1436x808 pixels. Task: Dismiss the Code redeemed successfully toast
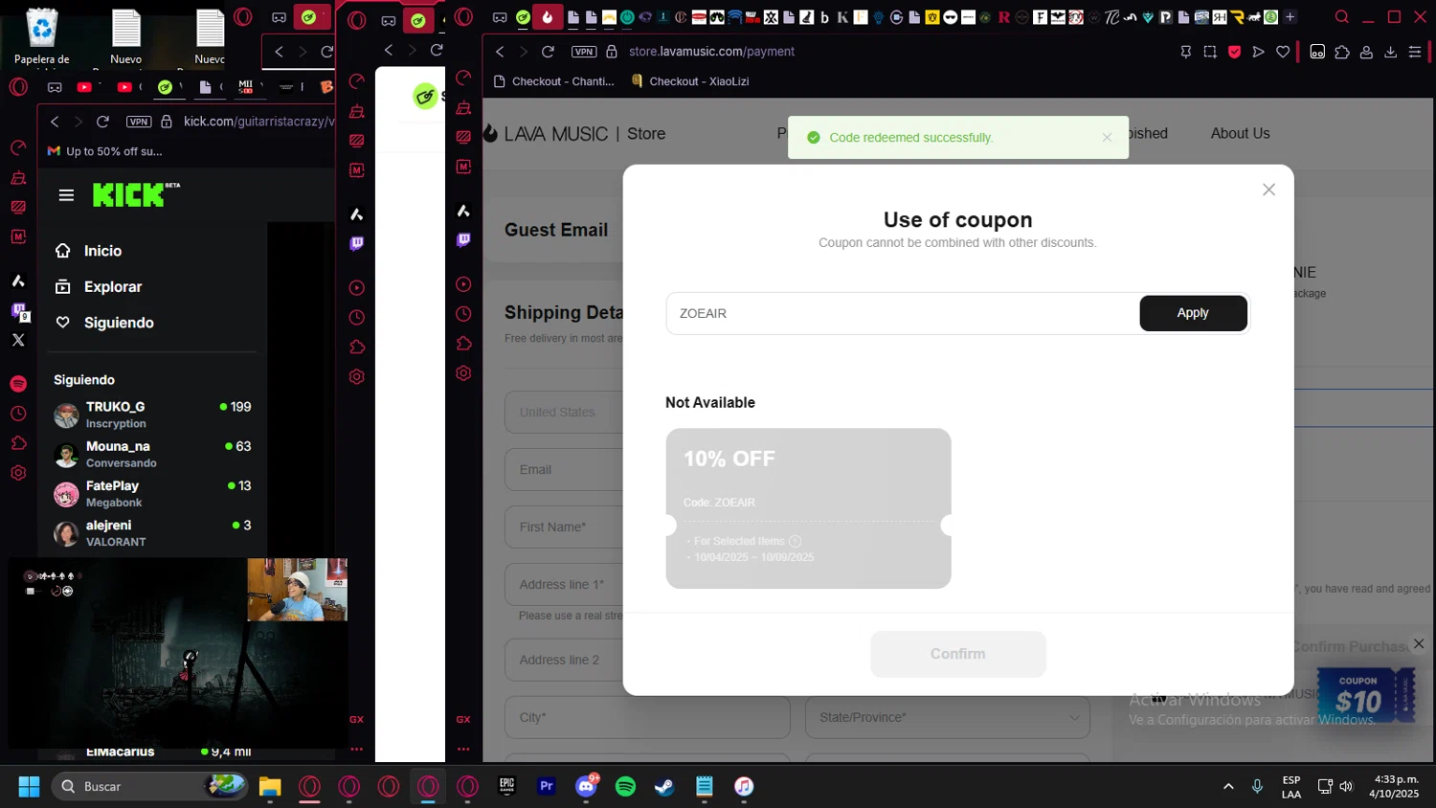click(1107, 138)
